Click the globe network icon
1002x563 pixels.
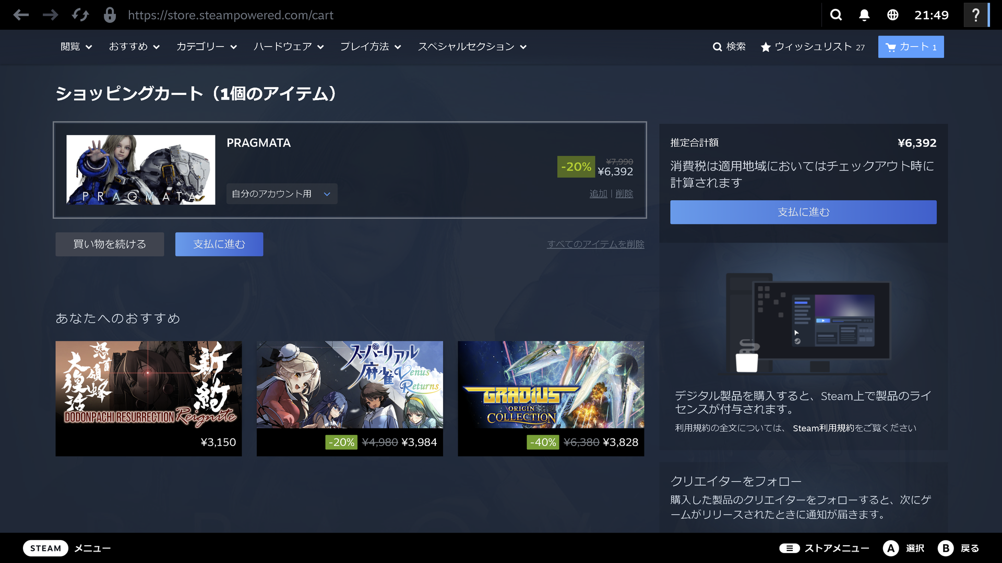click(x=893, y=15)
